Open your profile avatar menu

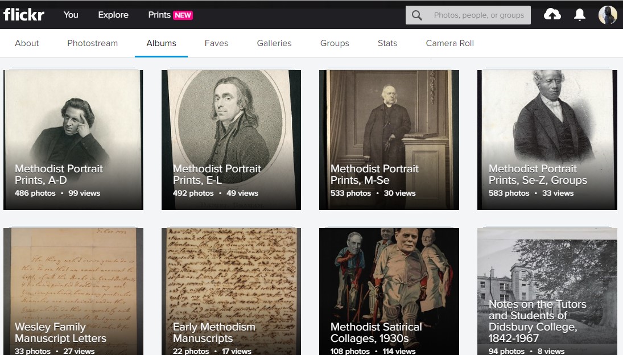(608, 15)
